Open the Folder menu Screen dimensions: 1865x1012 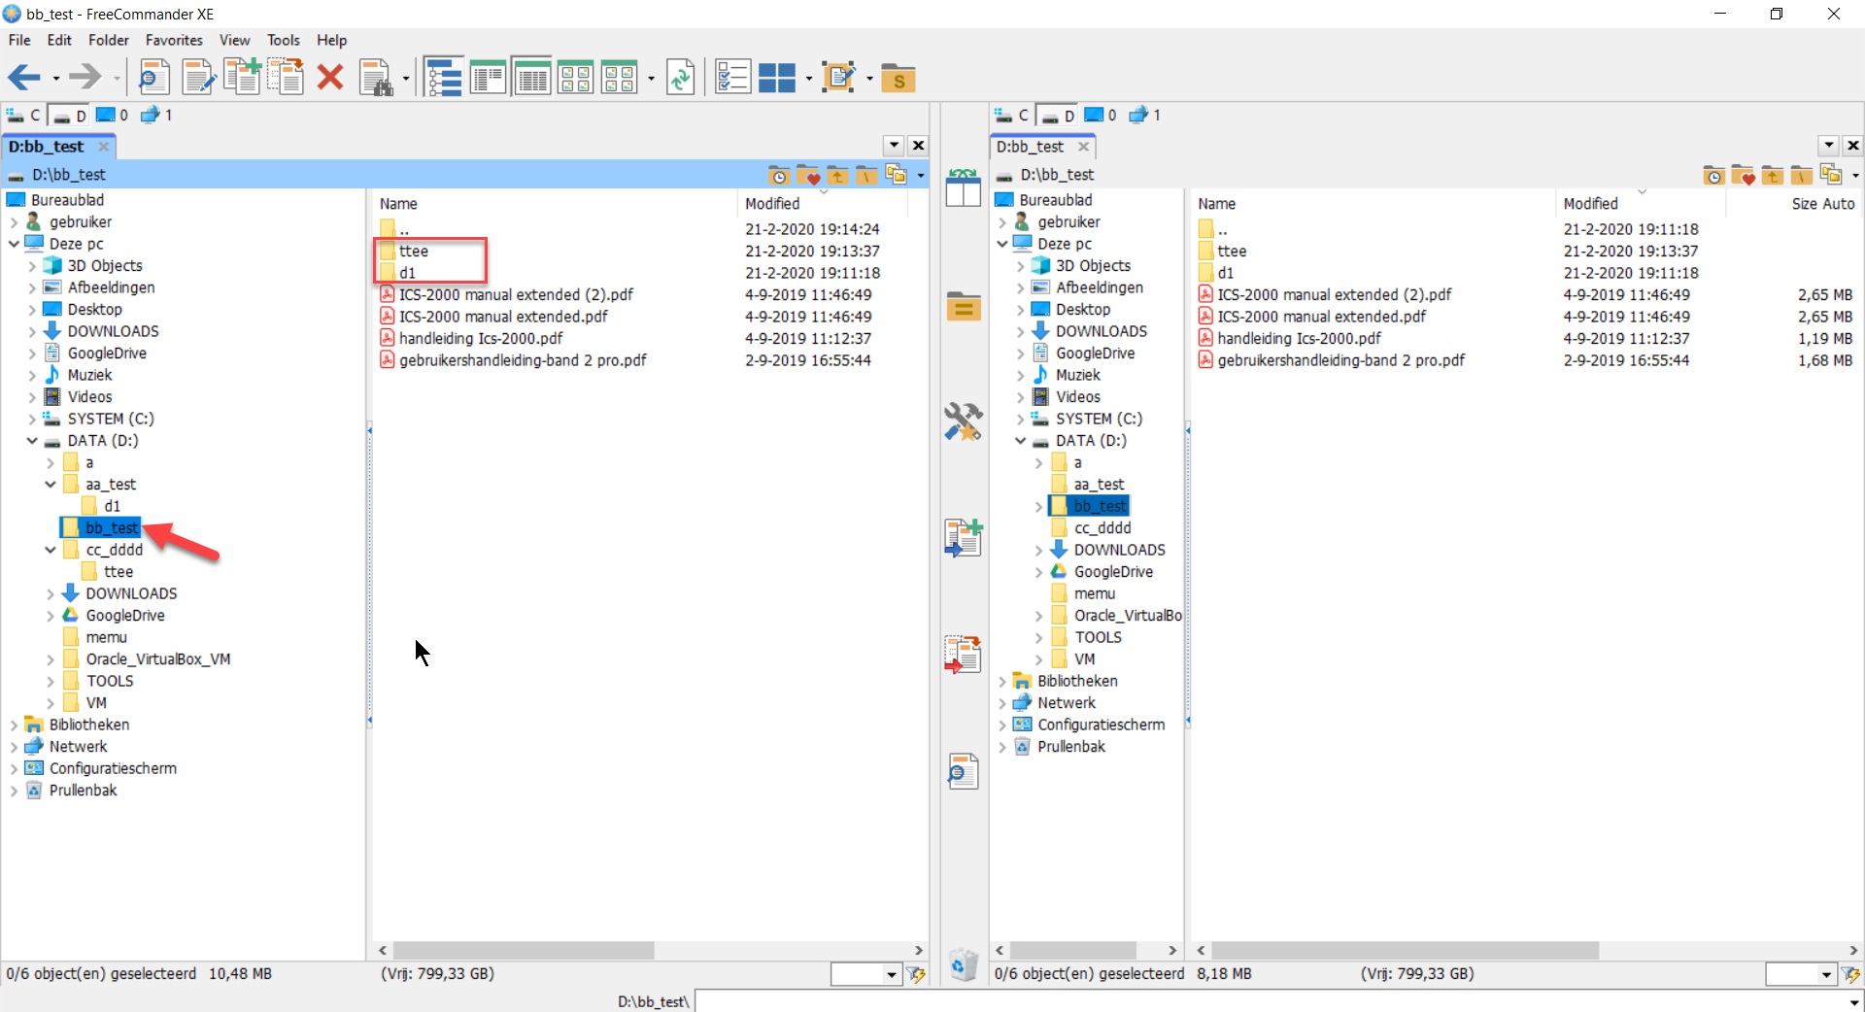tap(109, 40)
